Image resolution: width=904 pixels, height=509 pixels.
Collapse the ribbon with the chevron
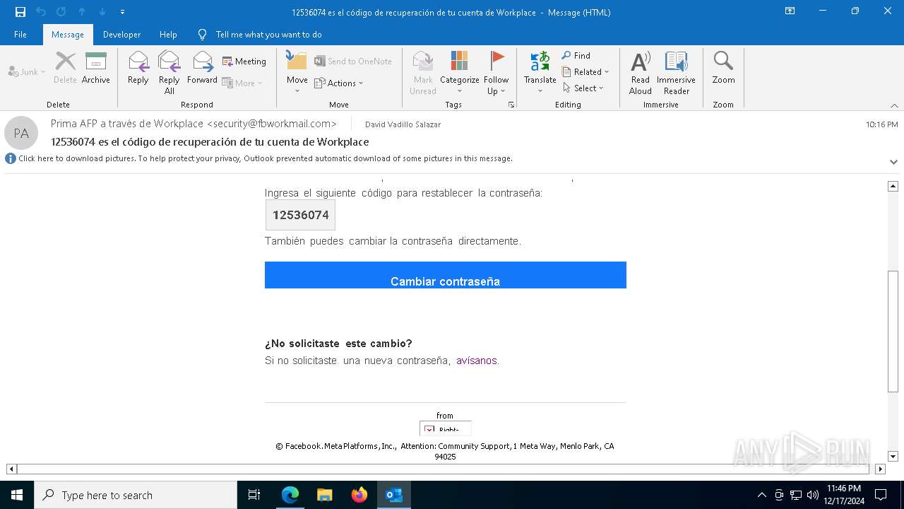(x=894, y=105)
